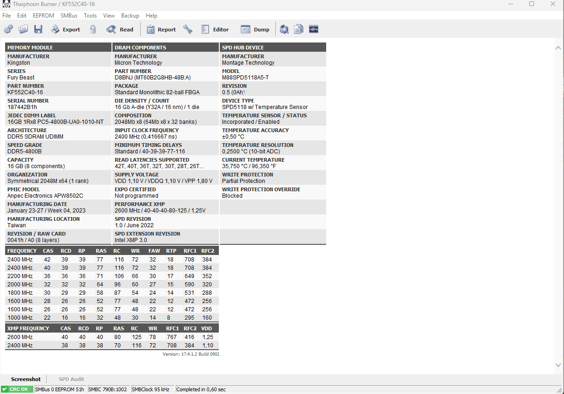
Task: Click the DRAM COMPONENTS column header
Action: (166, 48)
